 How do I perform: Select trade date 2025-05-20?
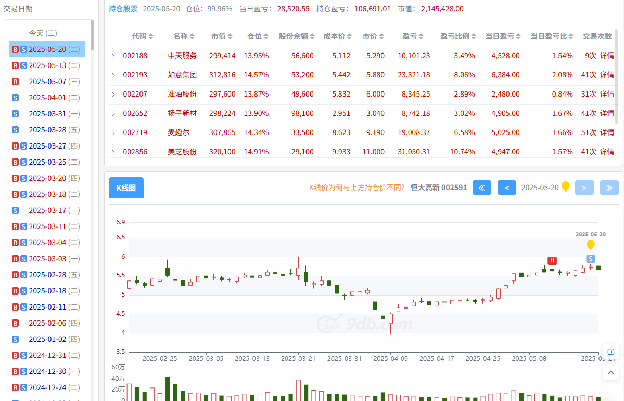(x=47, y=49)
